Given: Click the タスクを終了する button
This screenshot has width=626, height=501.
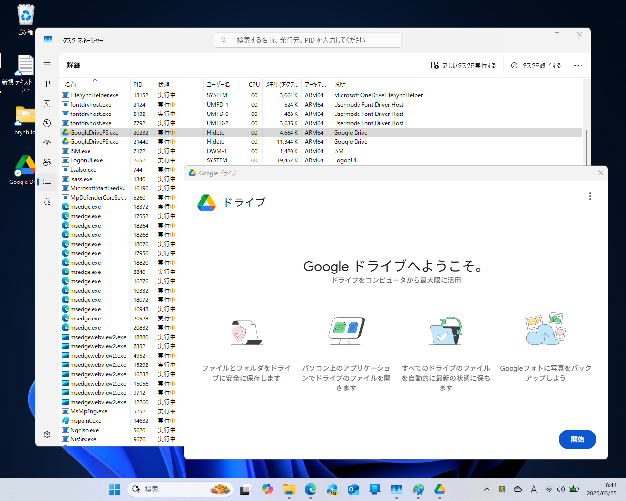Looking at the screenshot, I should 536,65.
